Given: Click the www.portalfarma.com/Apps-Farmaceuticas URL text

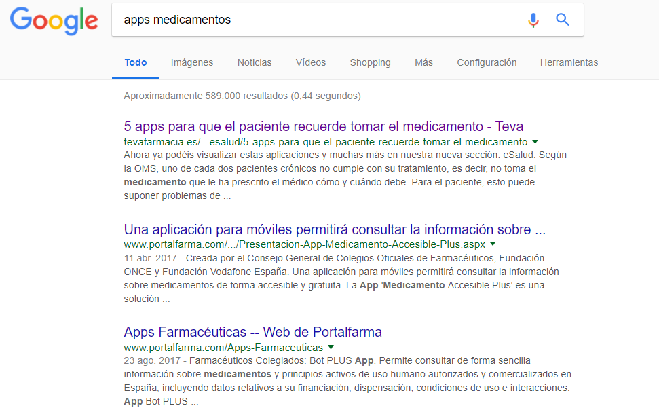Looking at the screenshot, I should (x=223, y=348).
